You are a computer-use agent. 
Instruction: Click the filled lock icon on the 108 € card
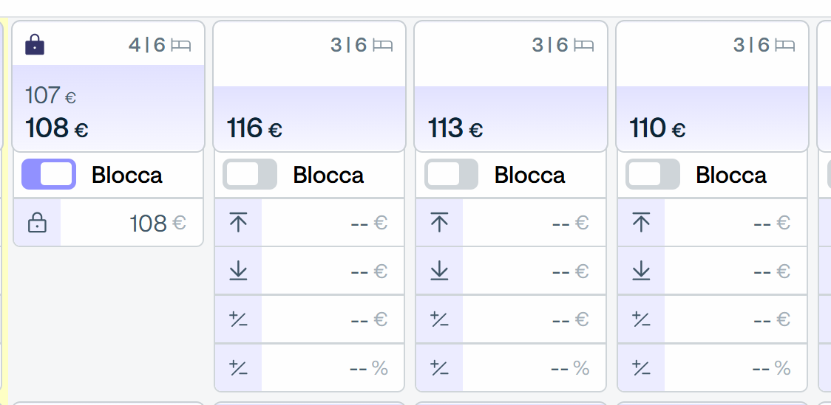click(x=35, y=44)
